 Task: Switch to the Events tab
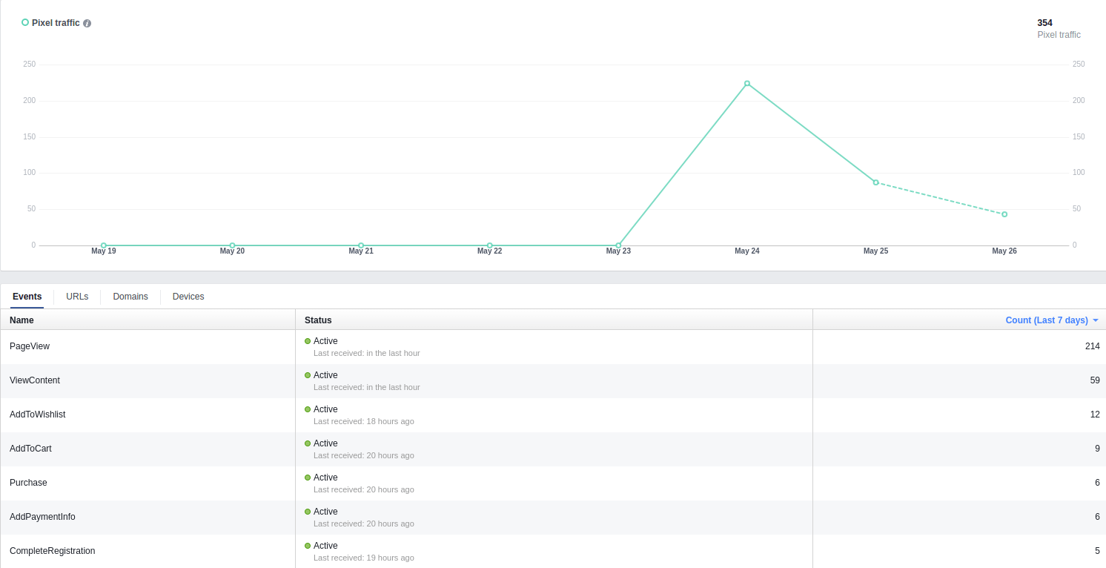27,297
